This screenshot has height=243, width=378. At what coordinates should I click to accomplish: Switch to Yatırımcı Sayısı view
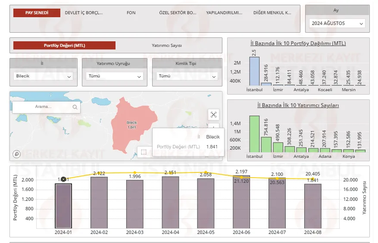(x=167, y=46)
